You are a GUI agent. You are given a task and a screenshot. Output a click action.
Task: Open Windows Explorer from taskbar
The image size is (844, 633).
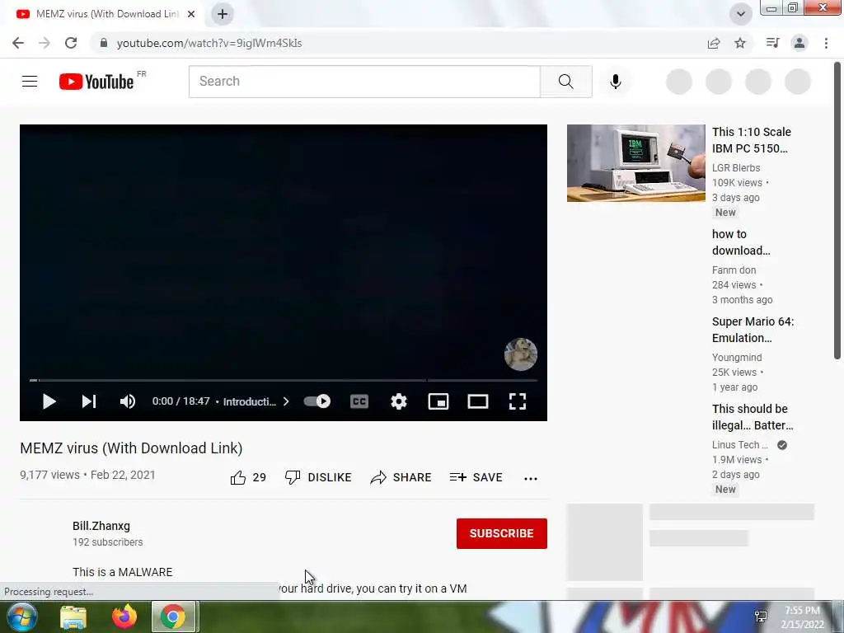pos(73,617)
